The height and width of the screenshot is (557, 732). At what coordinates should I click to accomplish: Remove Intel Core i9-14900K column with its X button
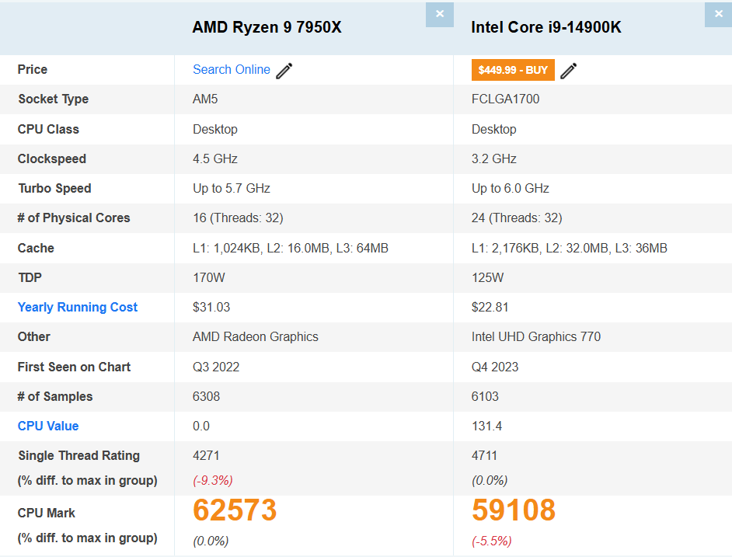coord(719,15)
